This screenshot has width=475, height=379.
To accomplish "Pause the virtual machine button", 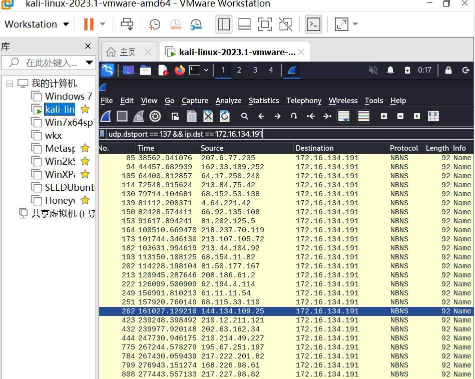I will pos(89,24).
